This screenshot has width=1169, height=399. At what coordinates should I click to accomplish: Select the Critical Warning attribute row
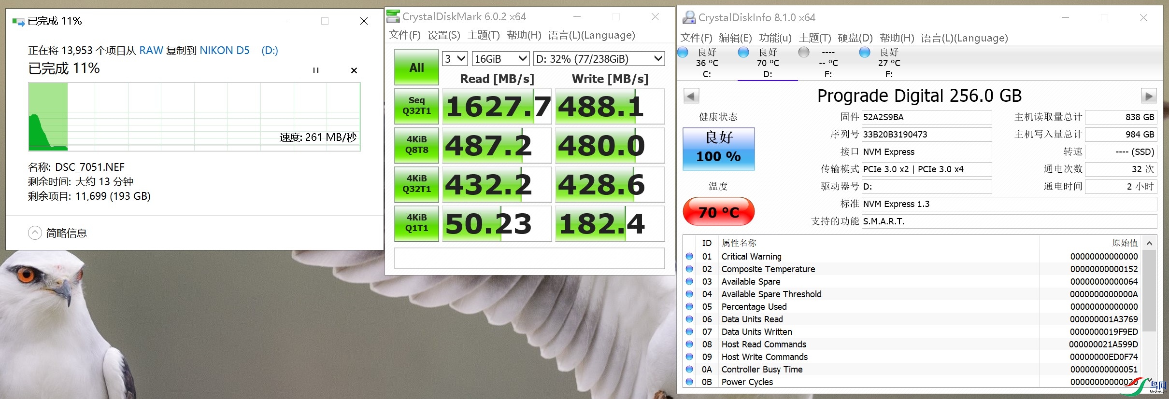click(913, 257)
